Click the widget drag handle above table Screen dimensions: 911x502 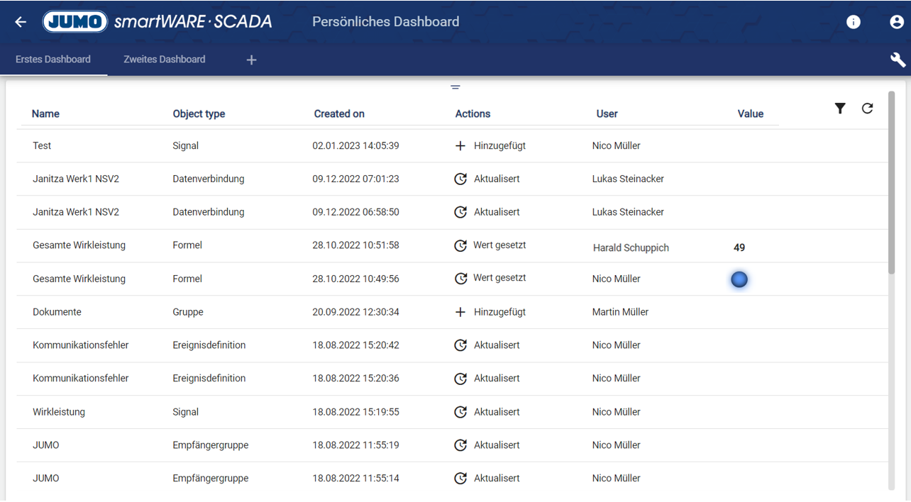pyautogui.click(x=455, y=87)
